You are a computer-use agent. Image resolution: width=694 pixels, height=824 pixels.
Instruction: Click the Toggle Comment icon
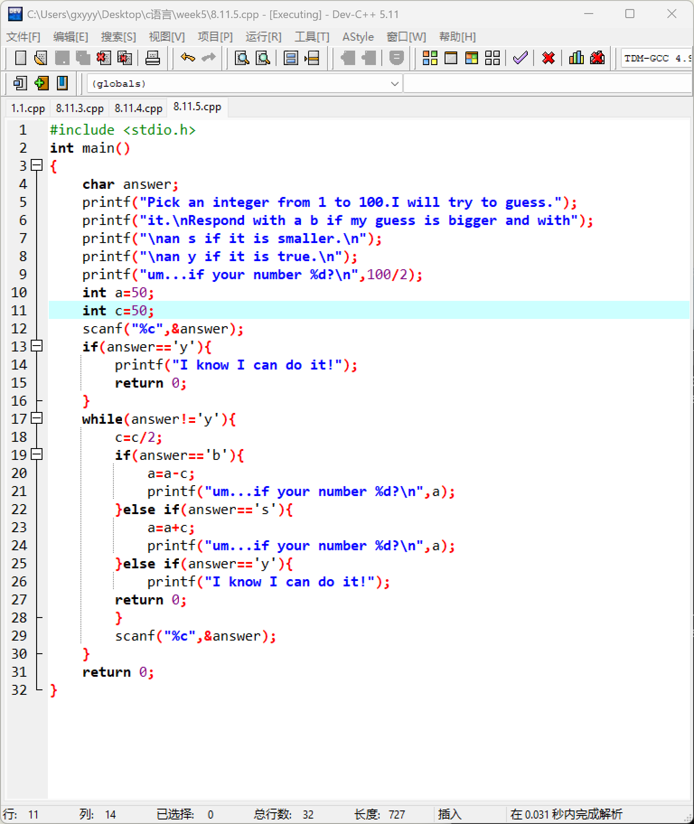(396, 58)
